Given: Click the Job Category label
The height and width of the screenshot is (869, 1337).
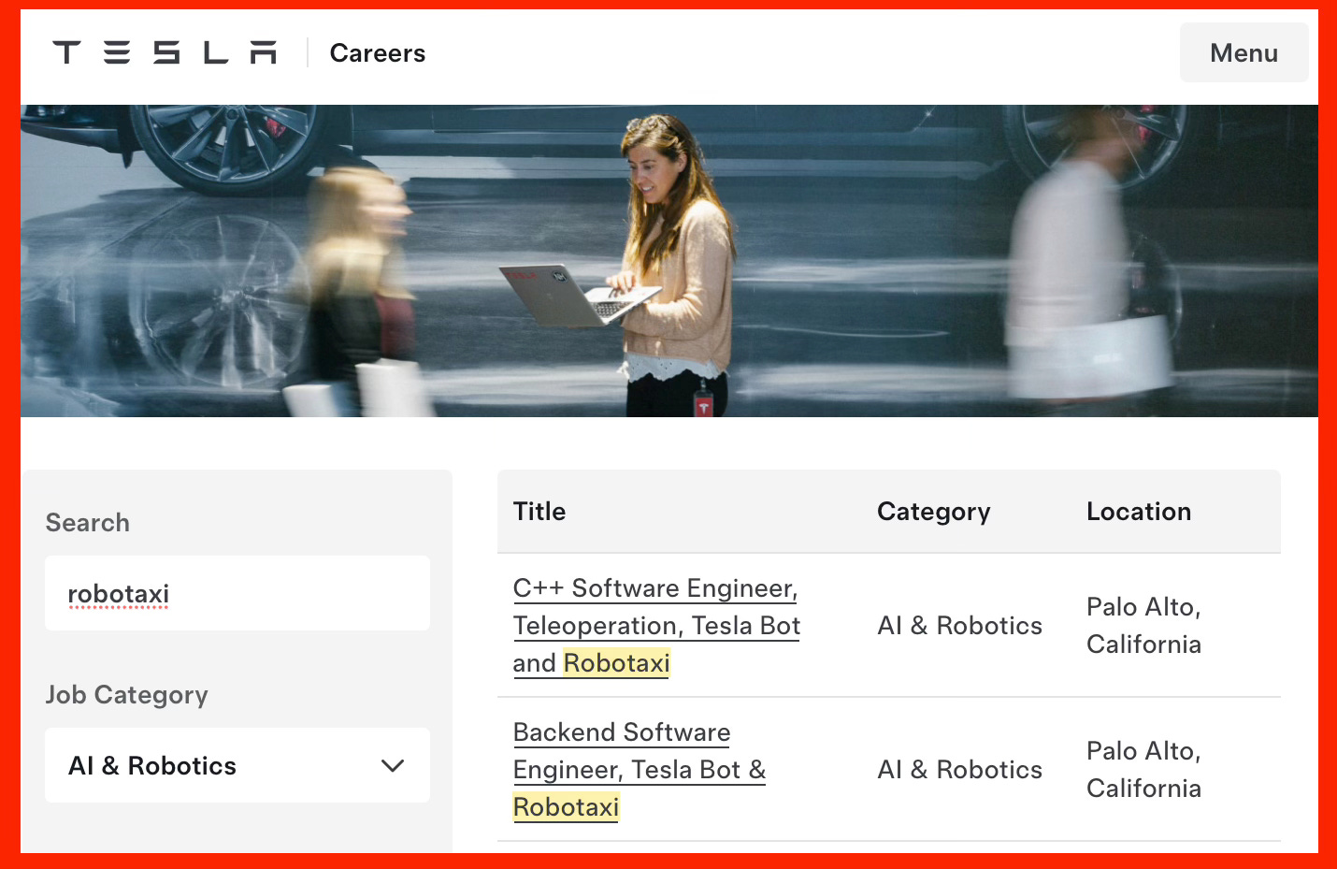Looking at the screenshot, I should [127, 695].
